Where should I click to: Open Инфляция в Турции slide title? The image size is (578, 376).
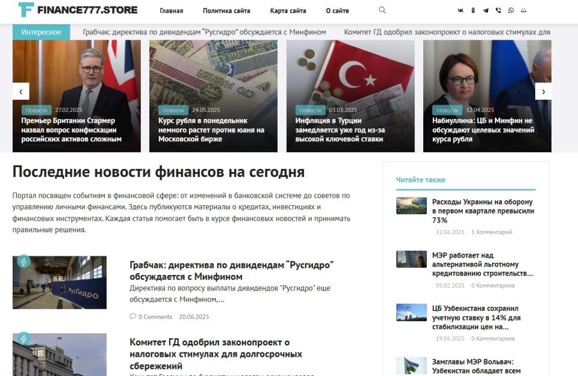[x=340, y=129]
